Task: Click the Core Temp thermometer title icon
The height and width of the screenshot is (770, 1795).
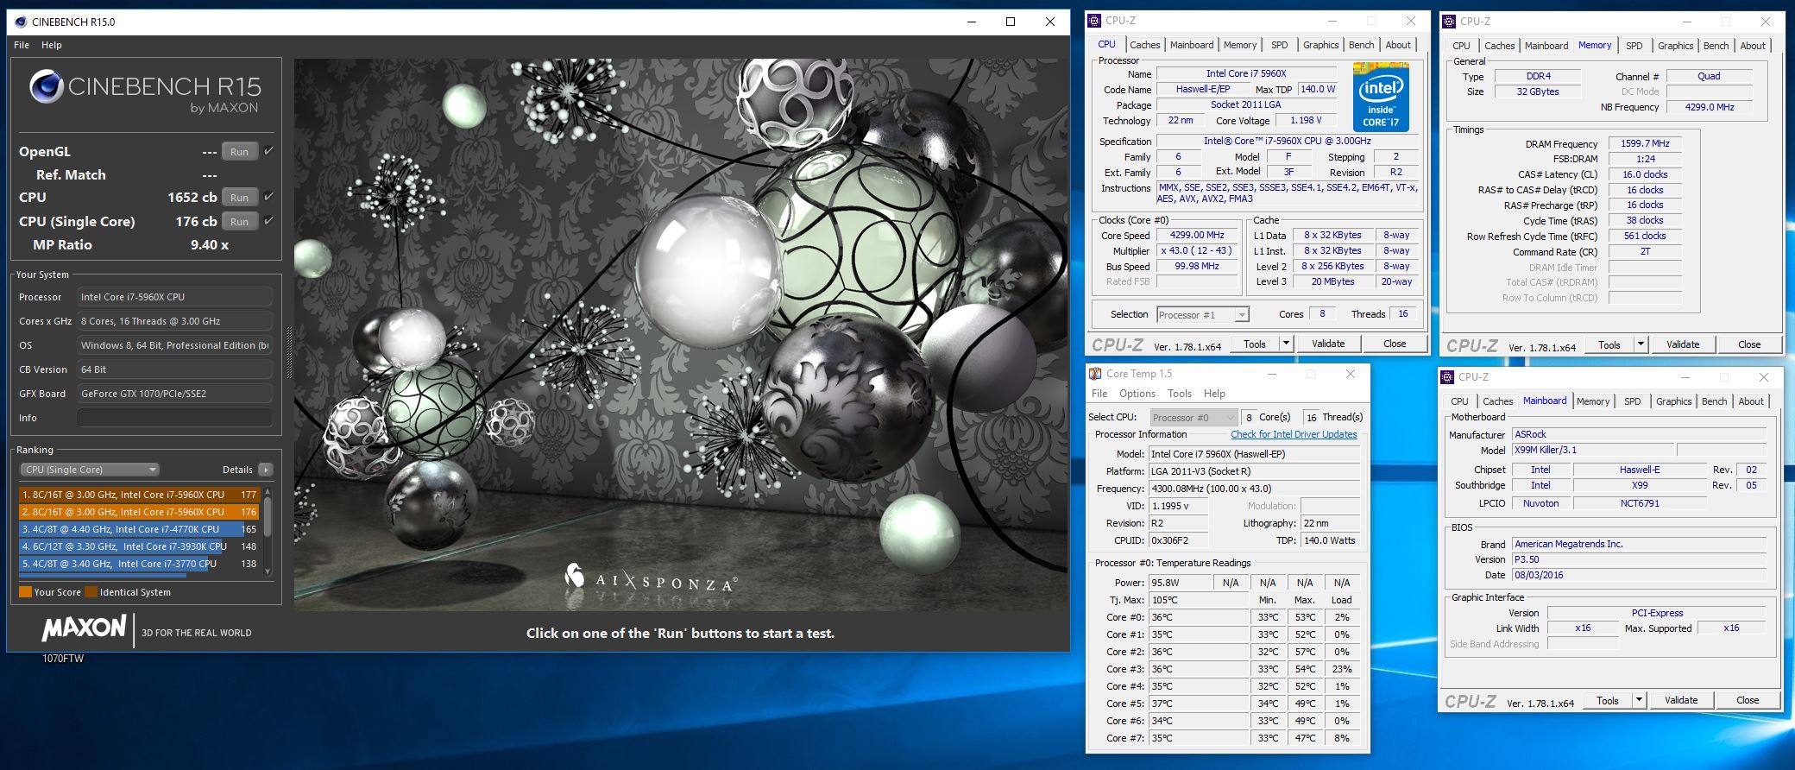Action: point(1096,374)
